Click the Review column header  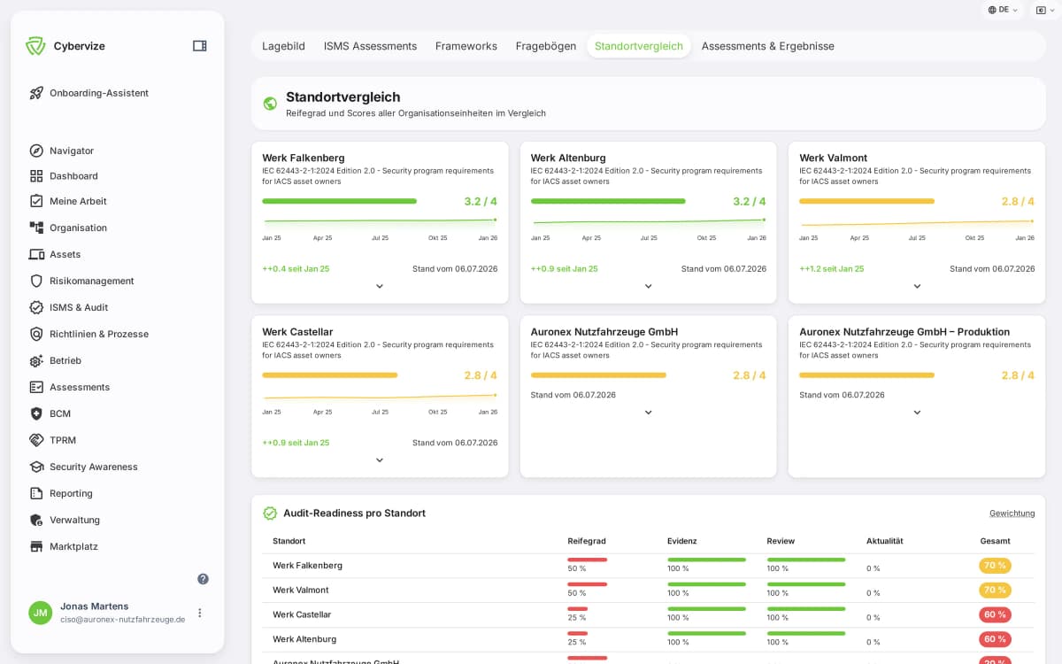[781, 541]
